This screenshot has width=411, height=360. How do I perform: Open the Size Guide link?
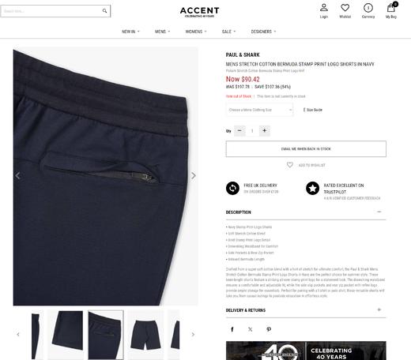click(313, 110)
